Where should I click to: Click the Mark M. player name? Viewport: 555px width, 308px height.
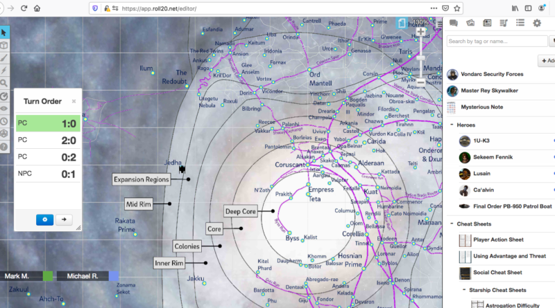[x=17, y=276]
